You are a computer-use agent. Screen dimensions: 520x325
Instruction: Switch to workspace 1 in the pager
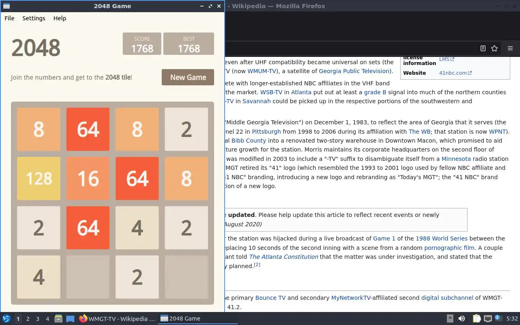click(18, 319)
